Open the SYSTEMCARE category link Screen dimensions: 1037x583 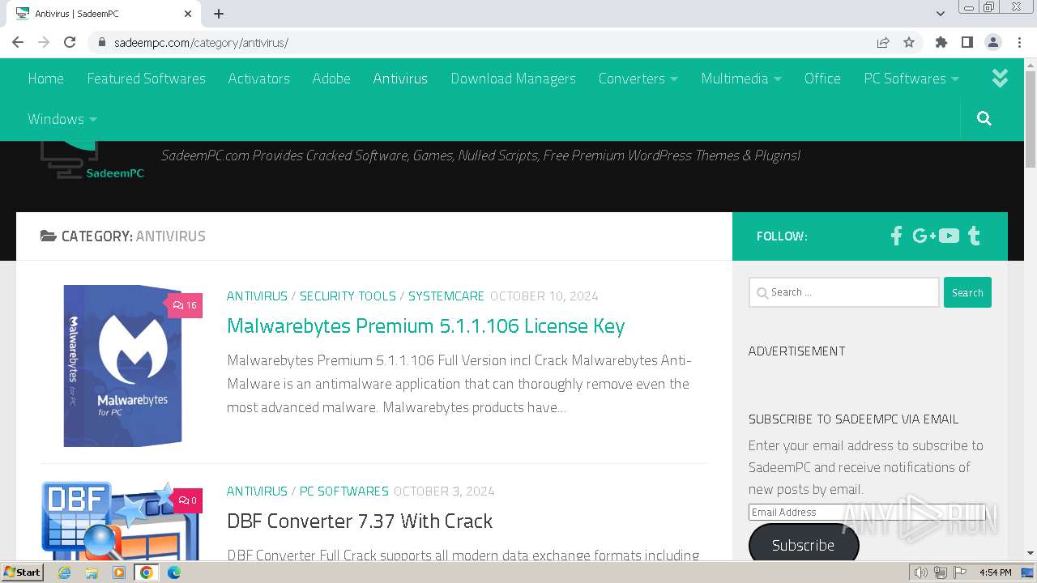(x=446, y=296)
